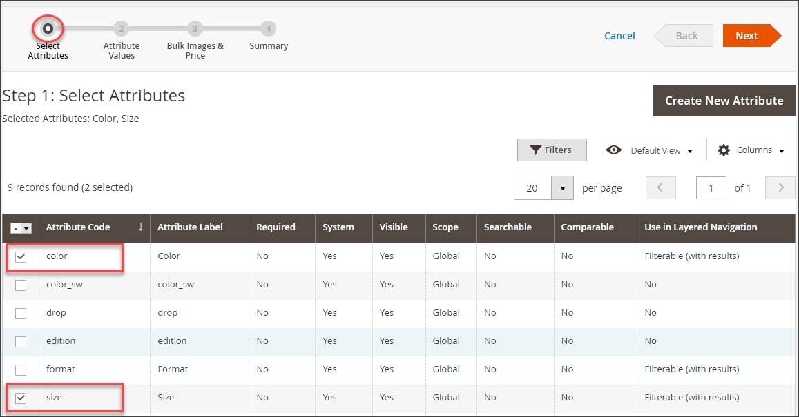Click the Bulk Images & Price step label
Viewport: 799px width, 417px height.
195,50
